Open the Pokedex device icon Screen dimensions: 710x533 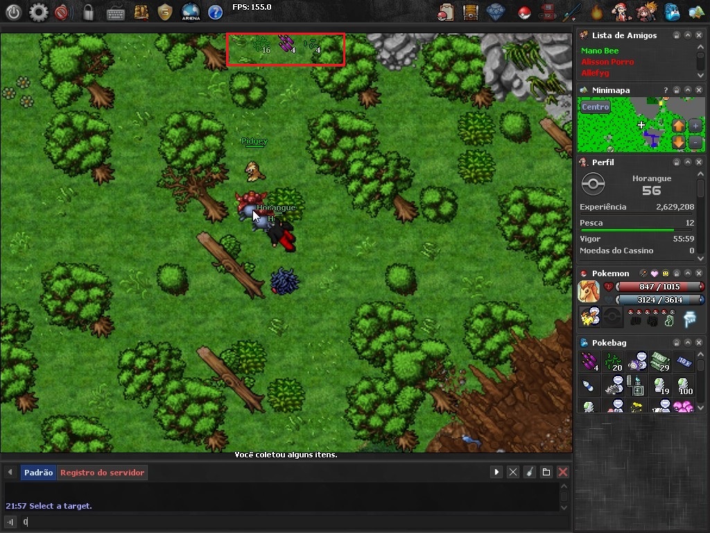548,12
